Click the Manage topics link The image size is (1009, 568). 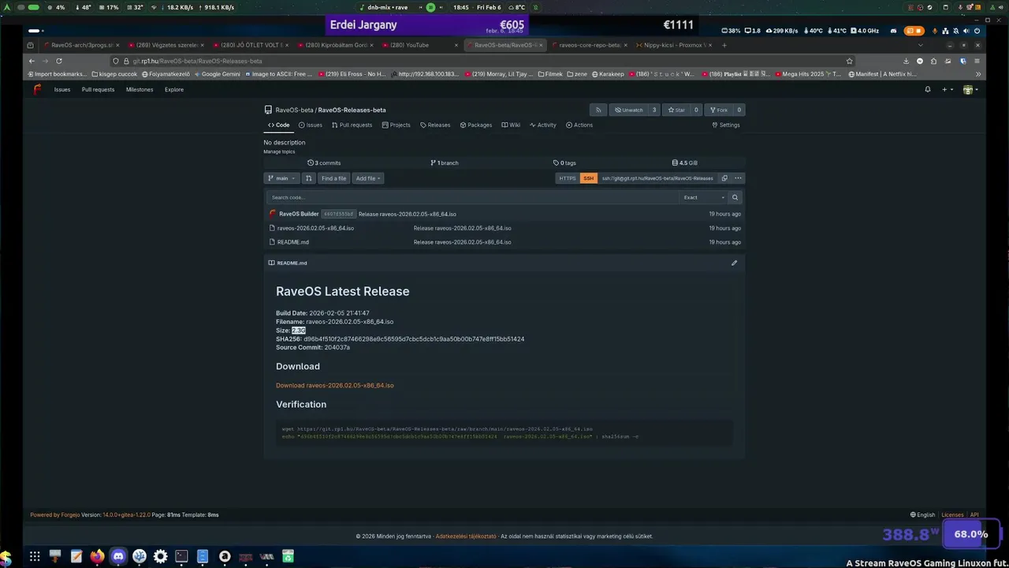tap(279, 151)
